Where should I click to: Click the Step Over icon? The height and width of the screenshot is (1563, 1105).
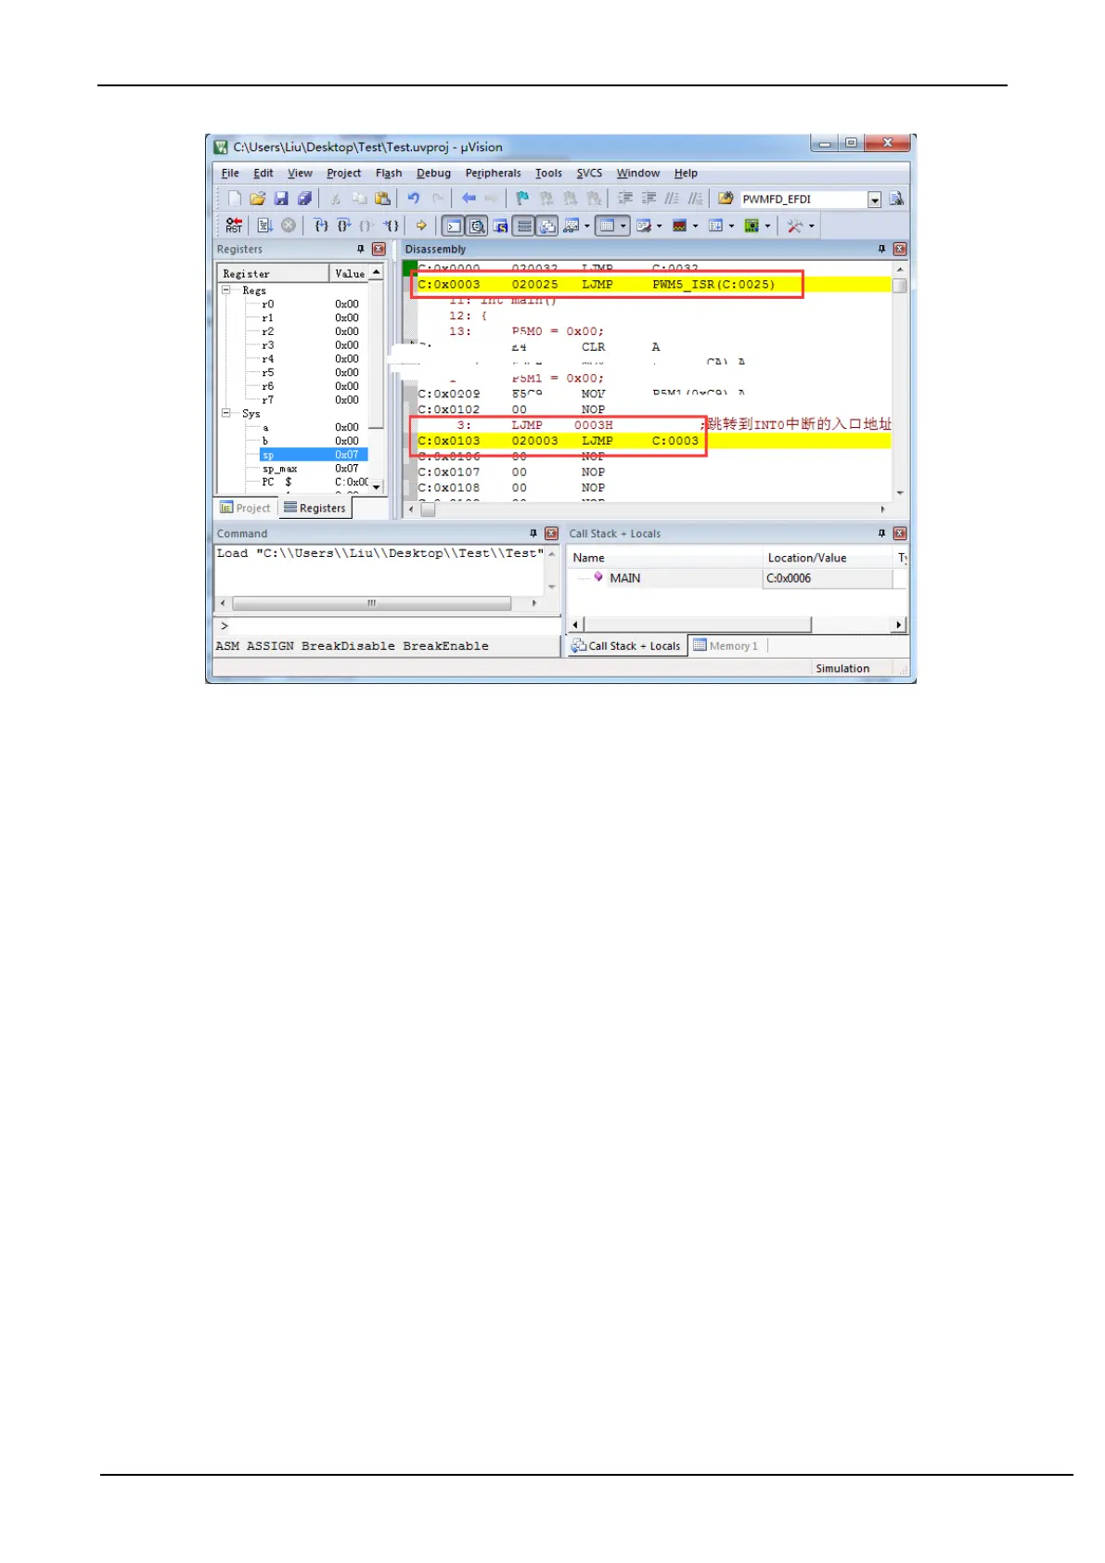(344, 226)
